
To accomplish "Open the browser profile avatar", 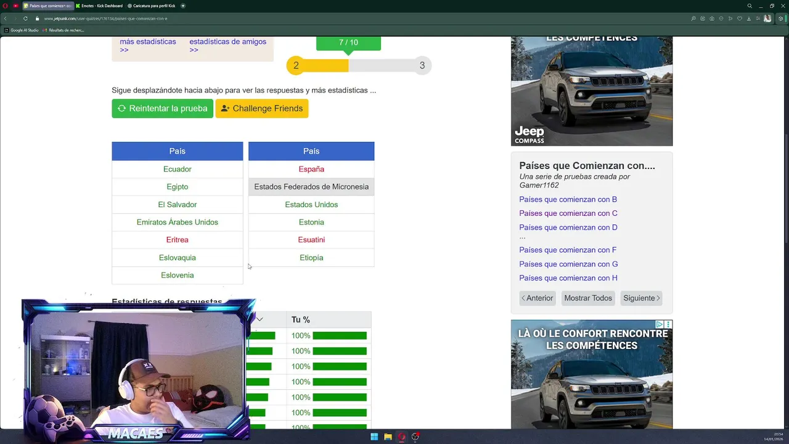I will (767, 18).
